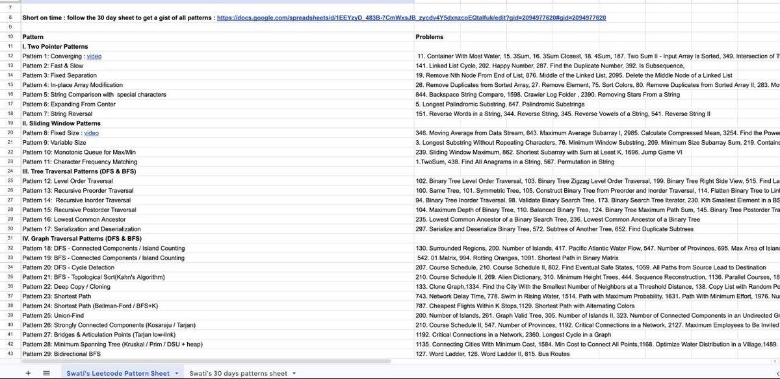Open Swati's Leetcode Pattern Sheet tab dropdown arrow

click(177, 374)
